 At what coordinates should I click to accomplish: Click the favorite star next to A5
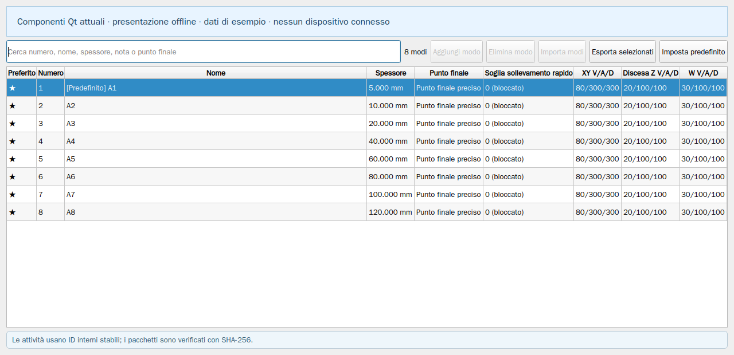click(13, 159)
